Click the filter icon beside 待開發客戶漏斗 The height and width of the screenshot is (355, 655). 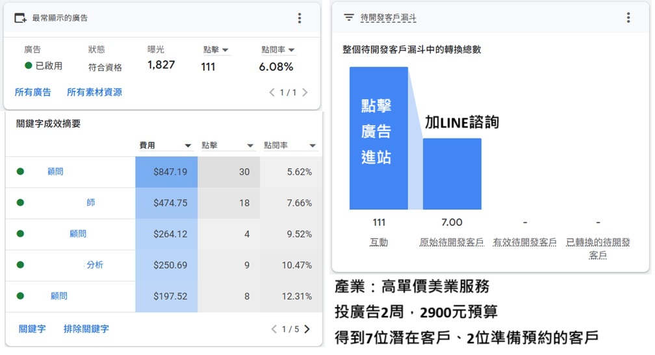point(349,18)
